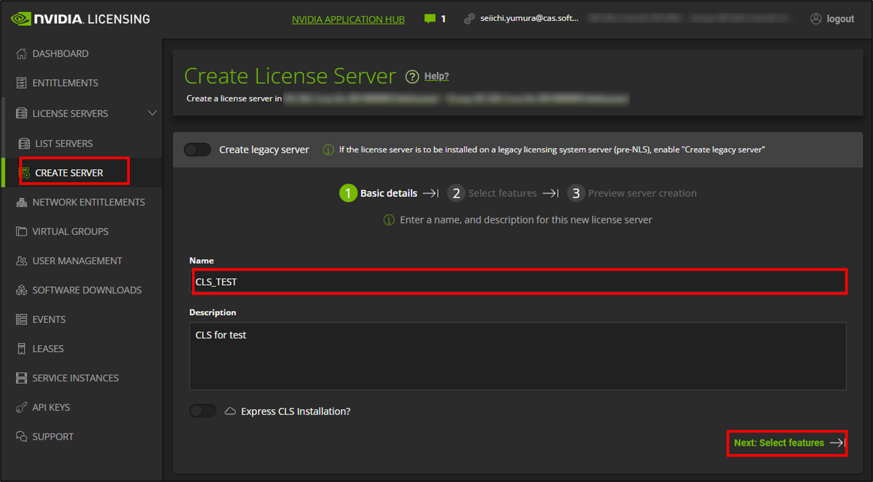Click the Dashboard home icon
Viewport: 873px width, 482px height.
tap(22, 54)
